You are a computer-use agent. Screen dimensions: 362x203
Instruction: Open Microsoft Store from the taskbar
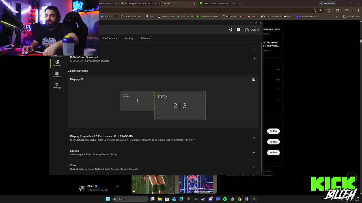(167, 199)
